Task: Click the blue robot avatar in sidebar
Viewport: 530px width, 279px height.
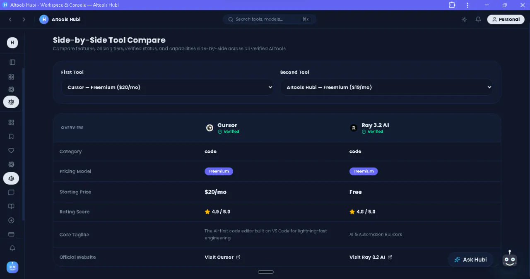Action: coord(12,267)
